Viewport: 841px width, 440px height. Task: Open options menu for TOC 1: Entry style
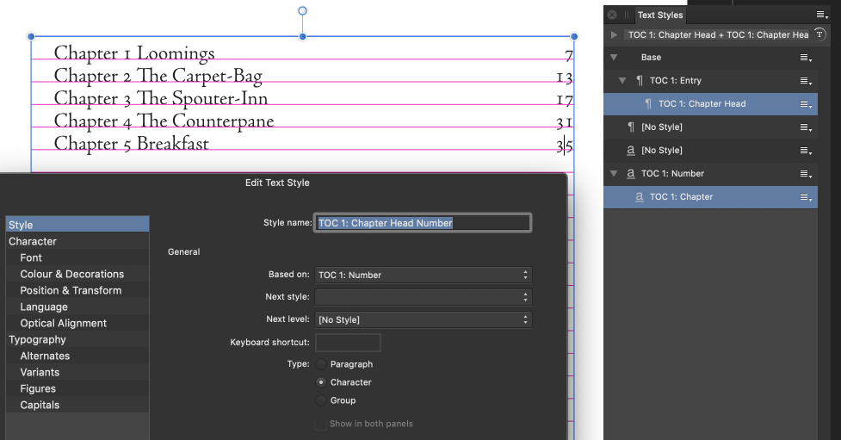pos(806,81)
